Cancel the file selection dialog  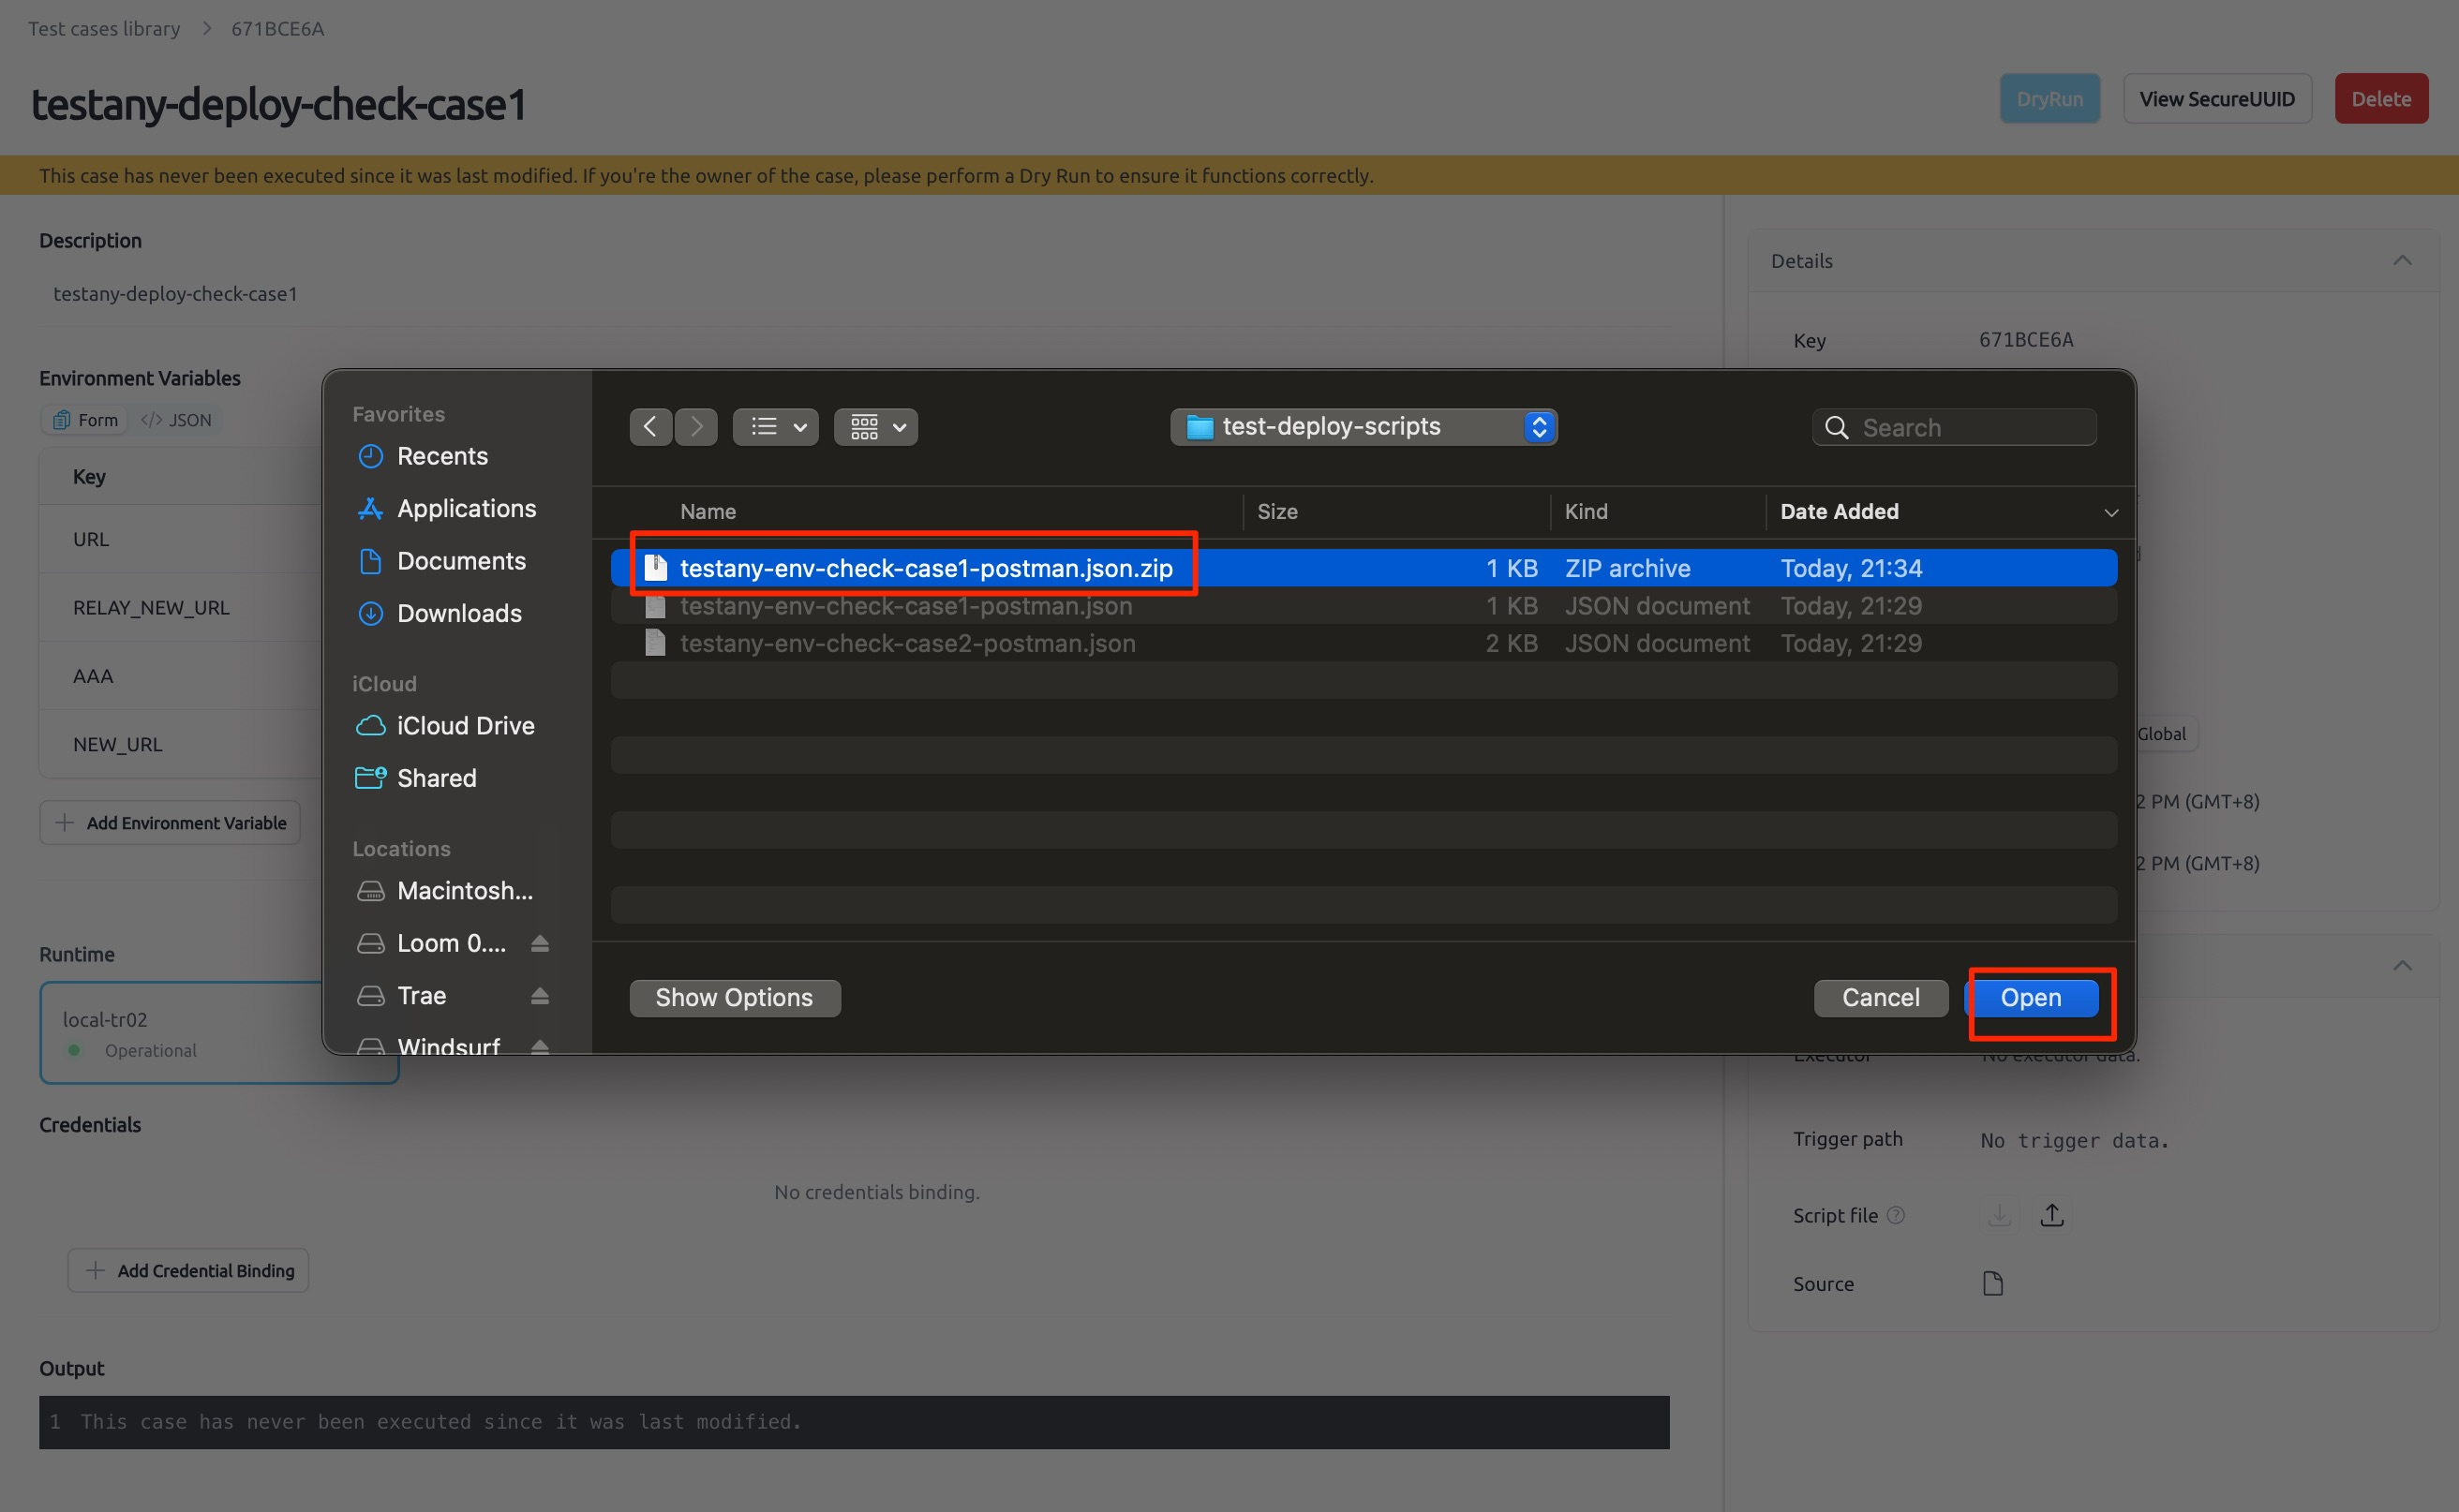pyautogui.click(x=1881, y=997)
